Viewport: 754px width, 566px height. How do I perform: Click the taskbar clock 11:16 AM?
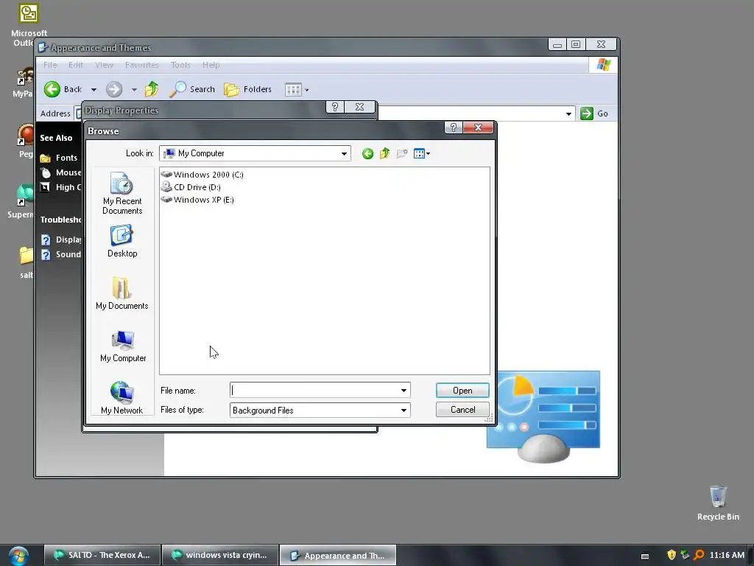point(727,555)
